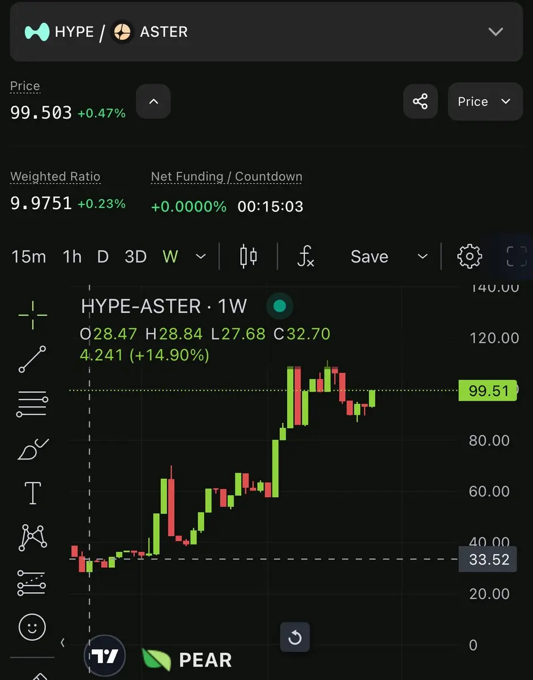Viewport: 533px width, 680px height.
Task: Expand the Save layout options chevron
Action: [x=422, y=257]
